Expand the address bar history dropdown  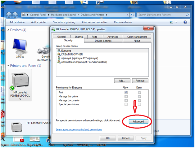[x=127, y=15]
